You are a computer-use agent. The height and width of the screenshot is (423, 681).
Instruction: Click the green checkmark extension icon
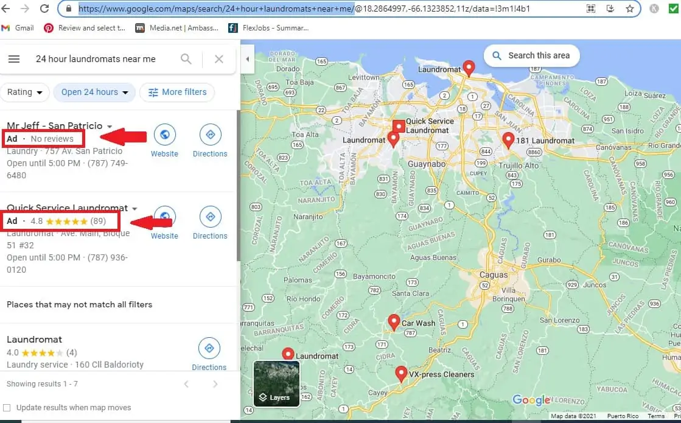674,9
